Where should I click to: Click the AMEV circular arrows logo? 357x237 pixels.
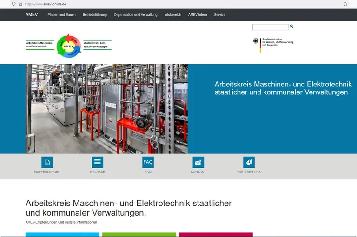69,45
